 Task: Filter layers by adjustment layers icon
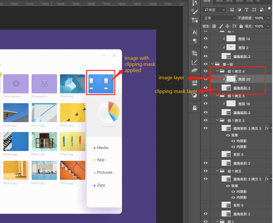[240, 10]
